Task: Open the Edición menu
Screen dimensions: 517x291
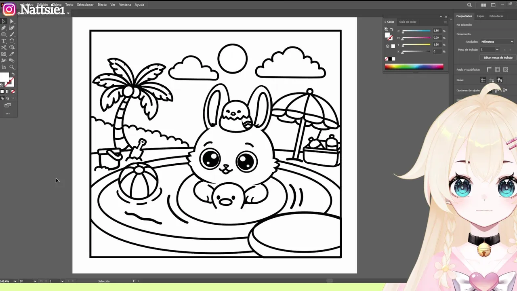Action: (x=42, y=5)
